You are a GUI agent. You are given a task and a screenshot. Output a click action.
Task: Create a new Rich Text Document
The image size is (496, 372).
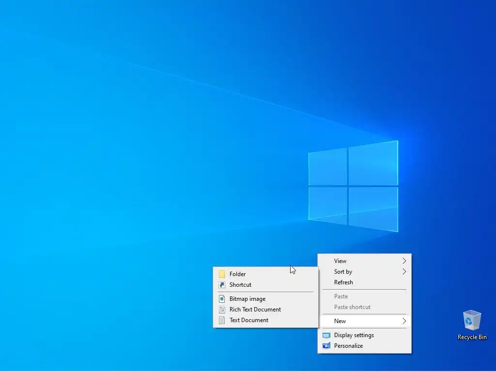(266, 310)
